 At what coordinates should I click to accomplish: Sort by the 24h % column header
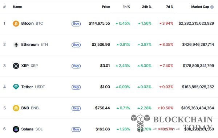tap(146, 7)
